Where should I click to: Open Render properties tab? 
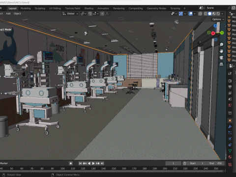230,81
